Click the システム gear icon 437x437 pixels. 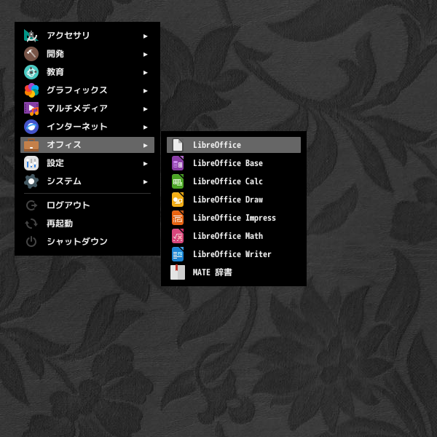tap(31, 181)
